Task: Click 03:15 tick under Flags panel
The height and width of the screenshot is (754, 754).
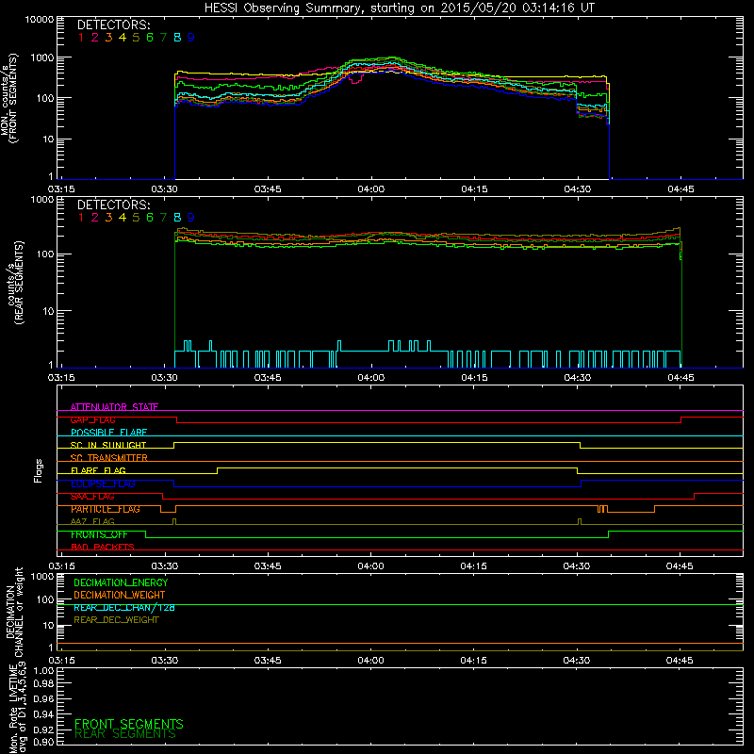Action: pos(61,566)
